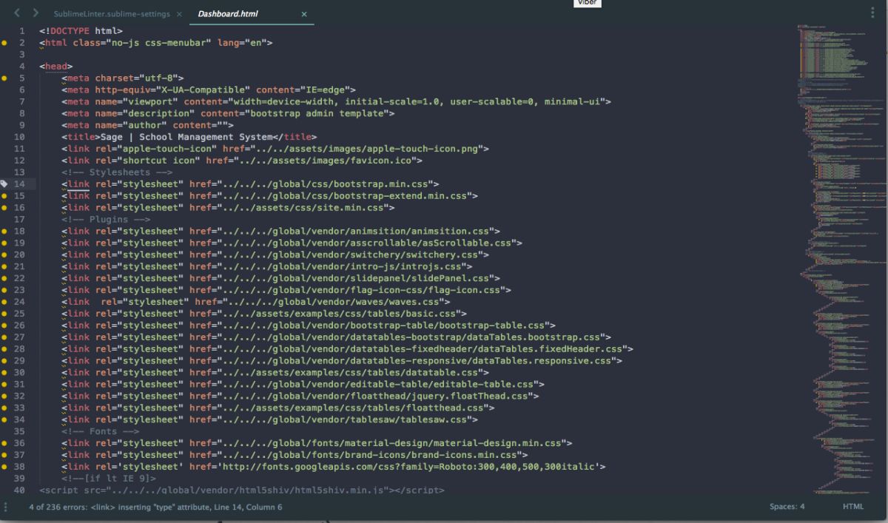Click the yellow lint dot on line 36
888x523 pixels.
4,443
